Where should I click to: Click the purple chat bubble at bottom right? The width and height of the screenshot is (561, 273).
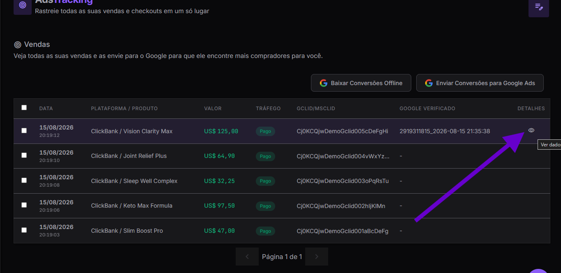coord(538,271)
